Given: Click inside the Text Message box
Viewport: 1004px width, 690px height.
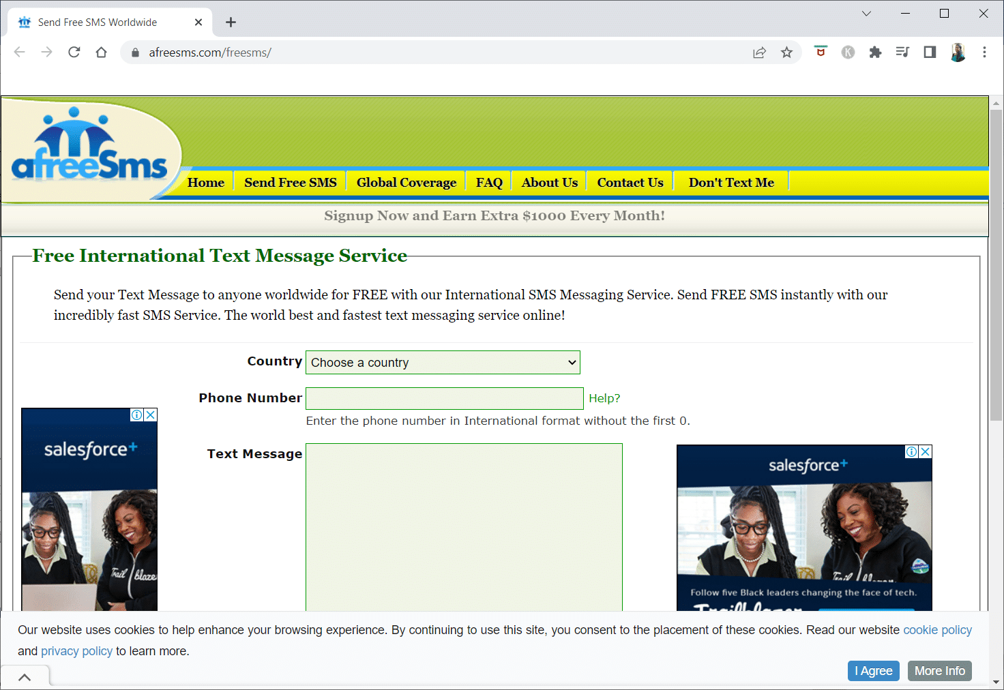Looking at the screenshot, I should [464, 527].
